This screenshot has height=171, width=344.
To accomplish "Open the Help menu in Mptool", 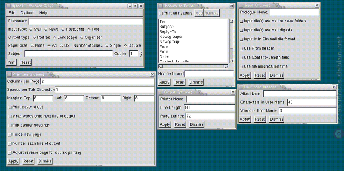I will 43,13.
